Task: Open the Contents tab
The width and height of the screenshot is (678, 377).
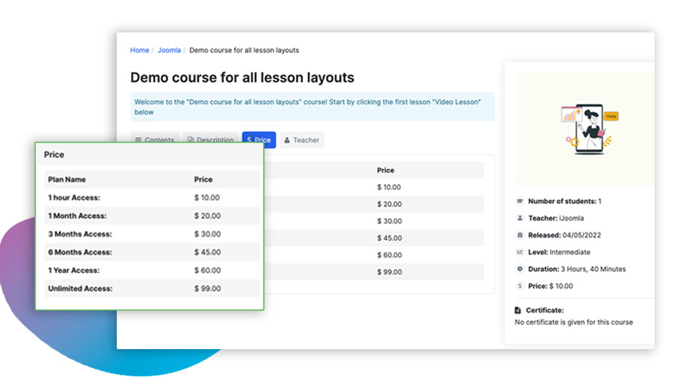Action: tap(154, 137)
